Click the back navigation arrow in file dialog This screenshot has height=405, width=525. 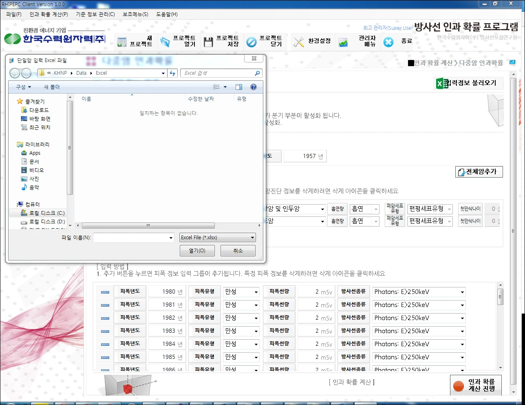click(15, 73)
